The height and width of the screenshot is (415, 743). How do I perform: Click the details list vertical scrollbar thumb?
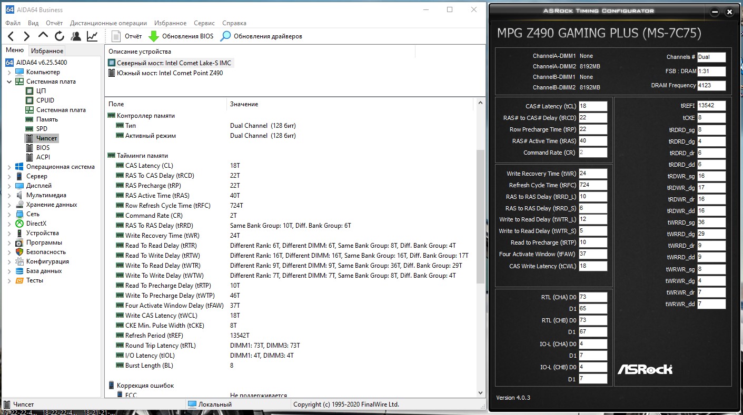point(480,216)
